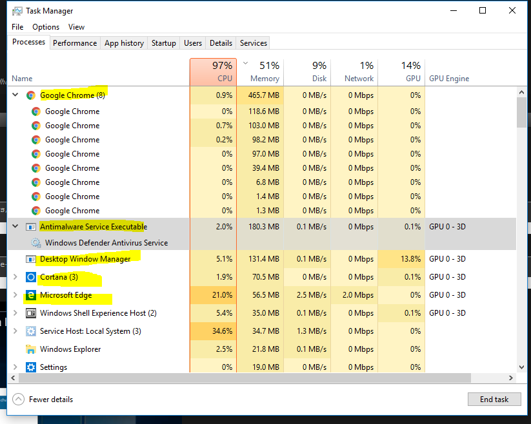The width and height of the screenshot is (531, 424).
Task: Click Chrome icon in the 6.8 MB row
Action: [36, 182]
